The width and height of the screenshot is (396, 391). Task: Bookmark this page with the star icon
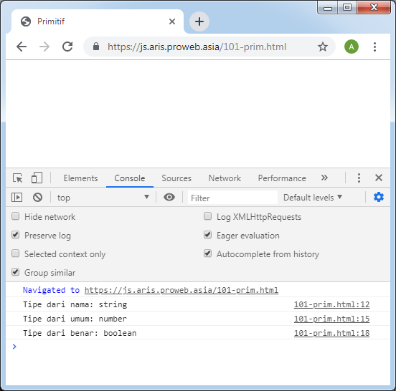[x=323, y=47]
